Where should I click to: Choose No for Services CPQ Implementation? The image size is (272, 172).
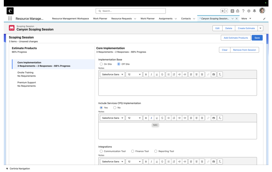[x=115, y=108]
